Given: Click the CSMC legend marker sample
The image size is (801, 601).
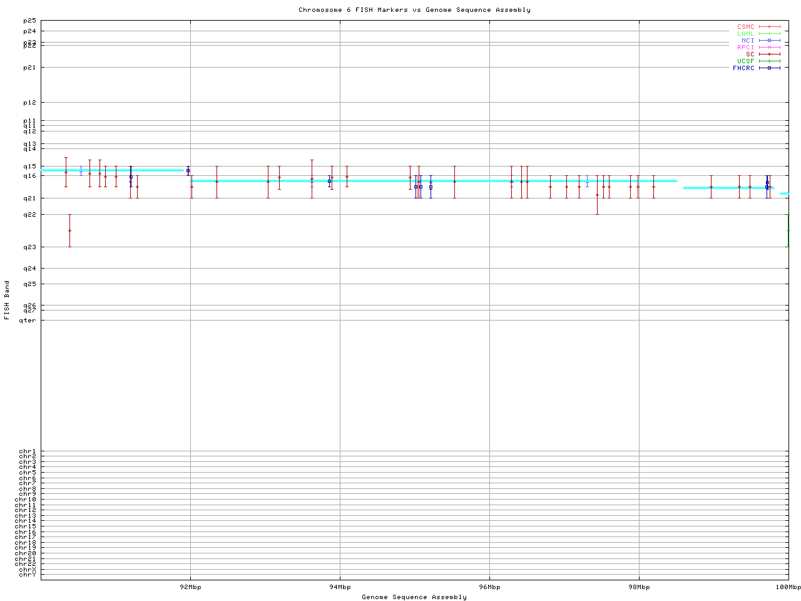Looking at the screenshot, I should [x=769, y=27].
